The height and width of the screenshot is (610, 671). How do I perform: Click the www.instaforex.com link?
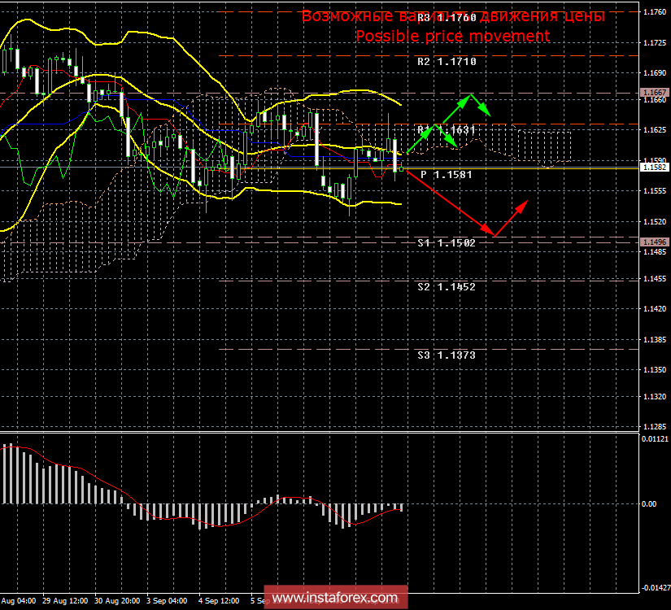(x=335, y=595)
